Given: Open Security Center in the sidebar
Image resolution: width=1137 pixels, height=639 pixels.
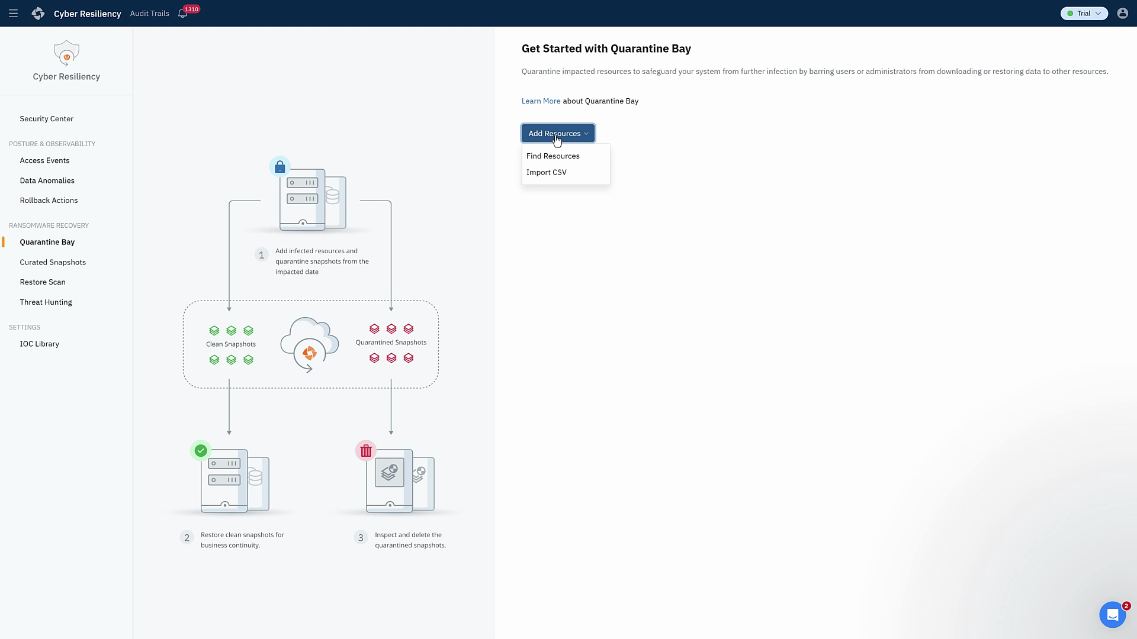Looking at the screenshot, I should point(46,119).
